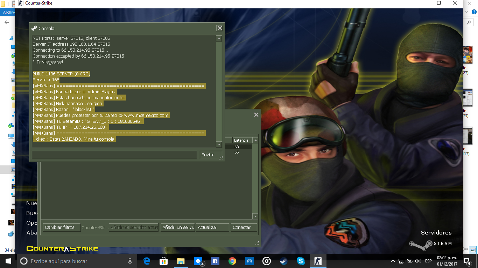Open Instagram from taskbar
The width and height of the screenshot is (478, 268).
coord(249,261)
